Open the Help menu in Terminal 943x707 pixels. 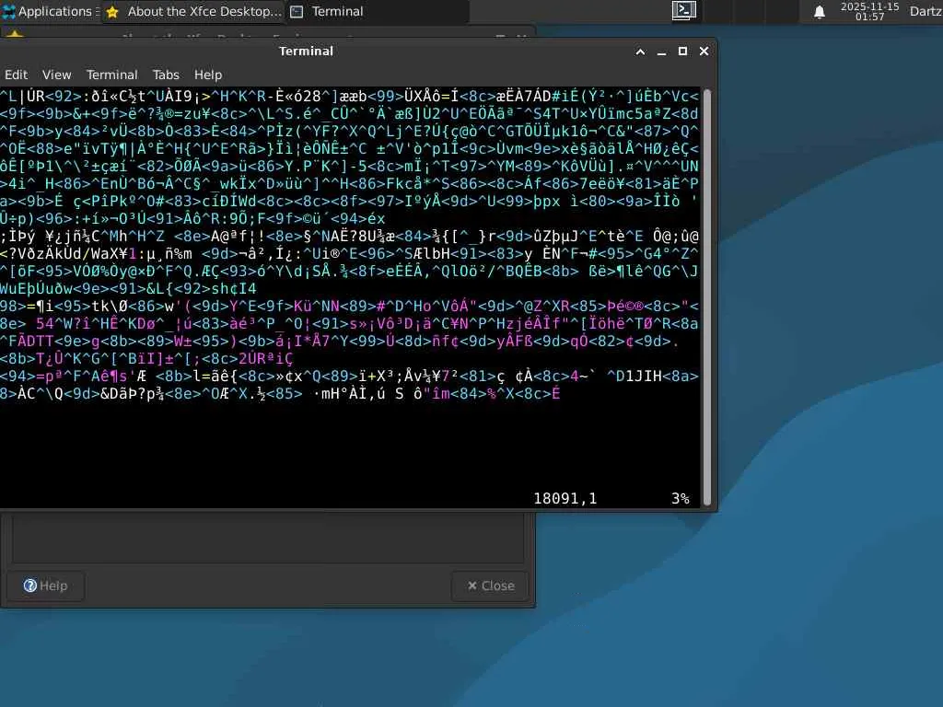208,75
